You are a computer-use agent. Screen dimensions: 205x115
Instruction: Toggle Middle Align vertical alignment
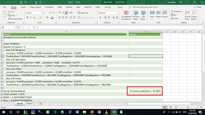coord(63,13)
